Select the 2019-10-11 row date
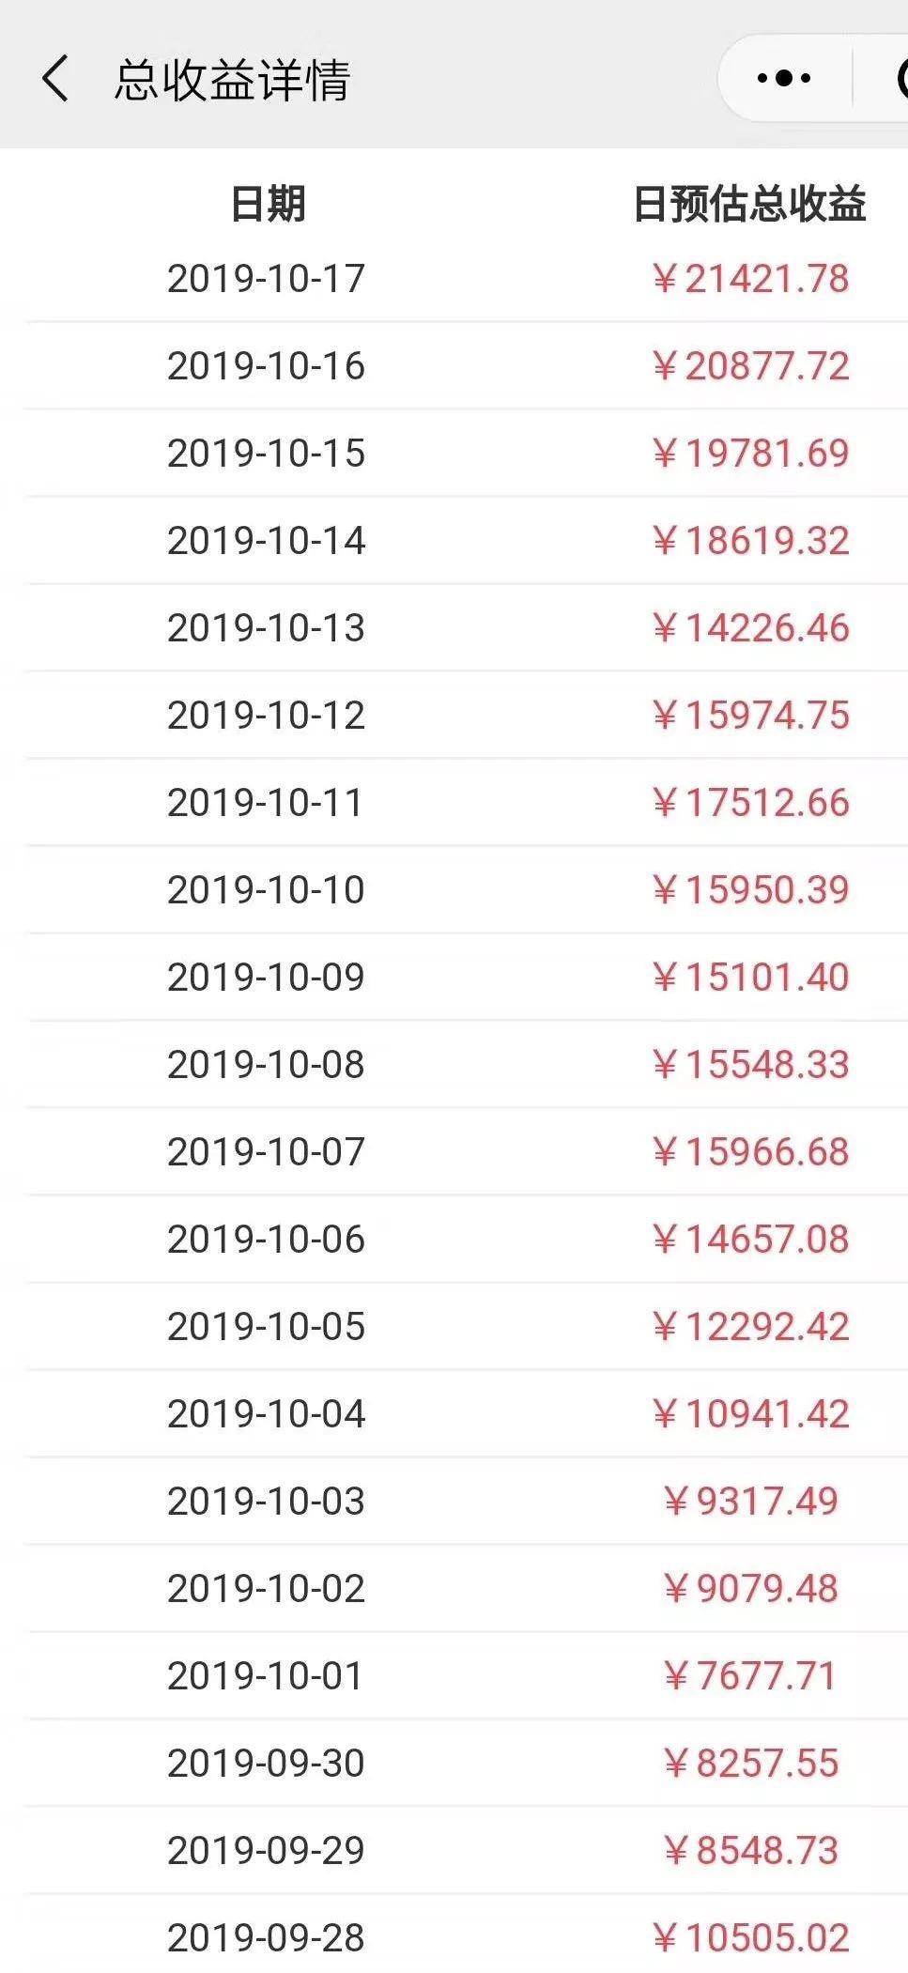Screen dimensions: 908x1973 coord(266,802)
